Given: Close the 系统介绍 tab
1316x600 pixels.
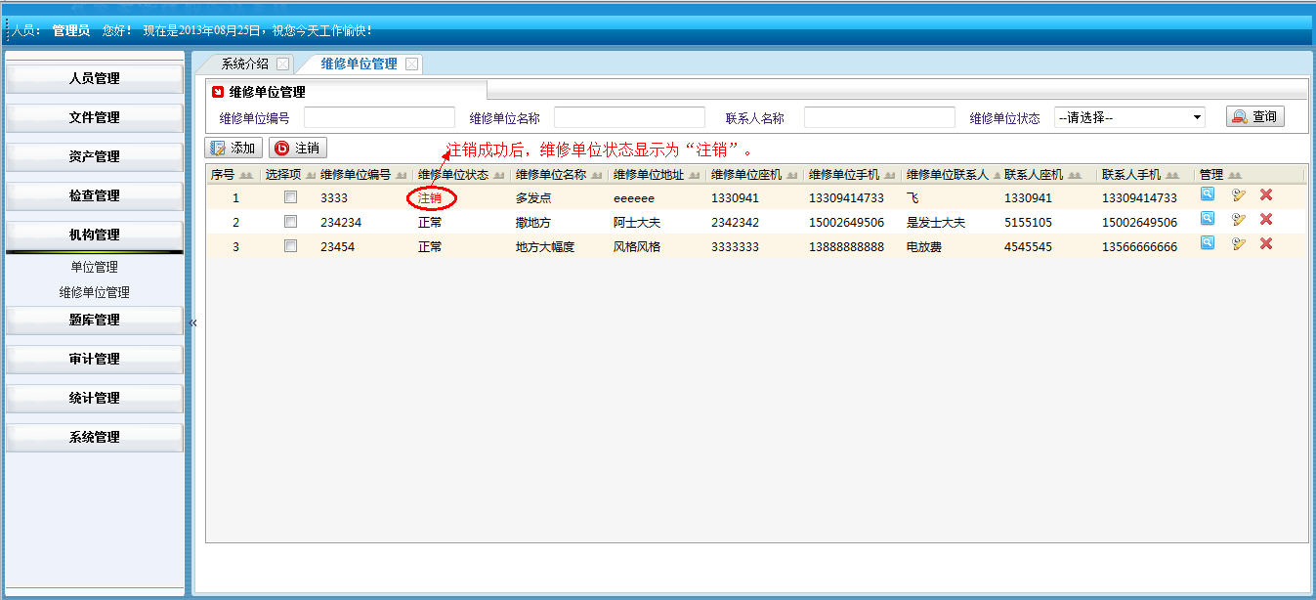Looking at the screenshot, I should (282, 64).
